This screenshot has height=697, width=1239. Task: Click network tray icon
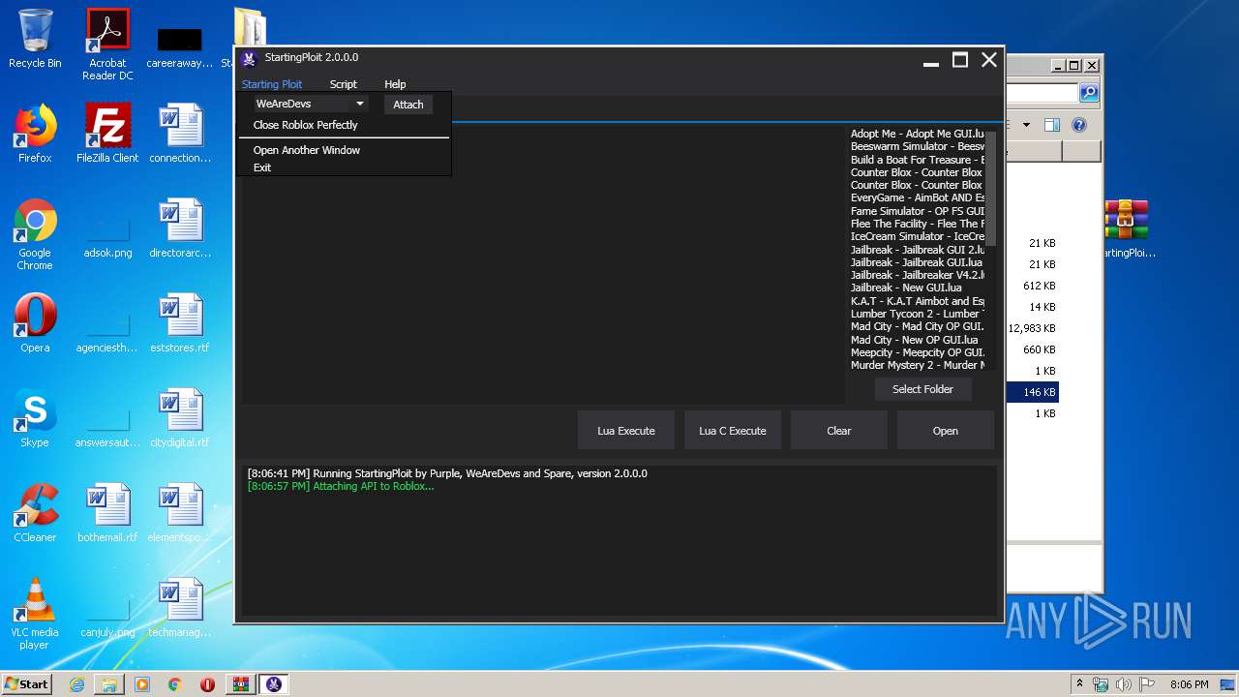[1101, 684]
